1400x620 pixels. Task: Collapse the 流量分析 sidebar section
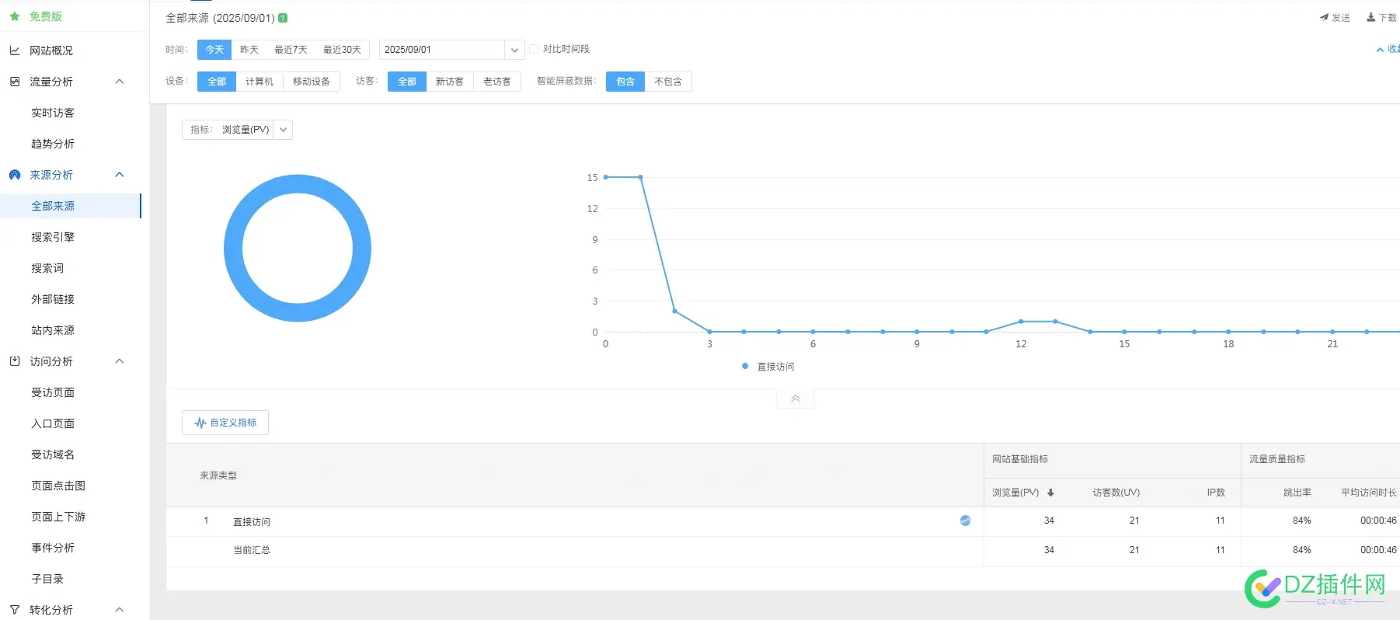point(120,82)
